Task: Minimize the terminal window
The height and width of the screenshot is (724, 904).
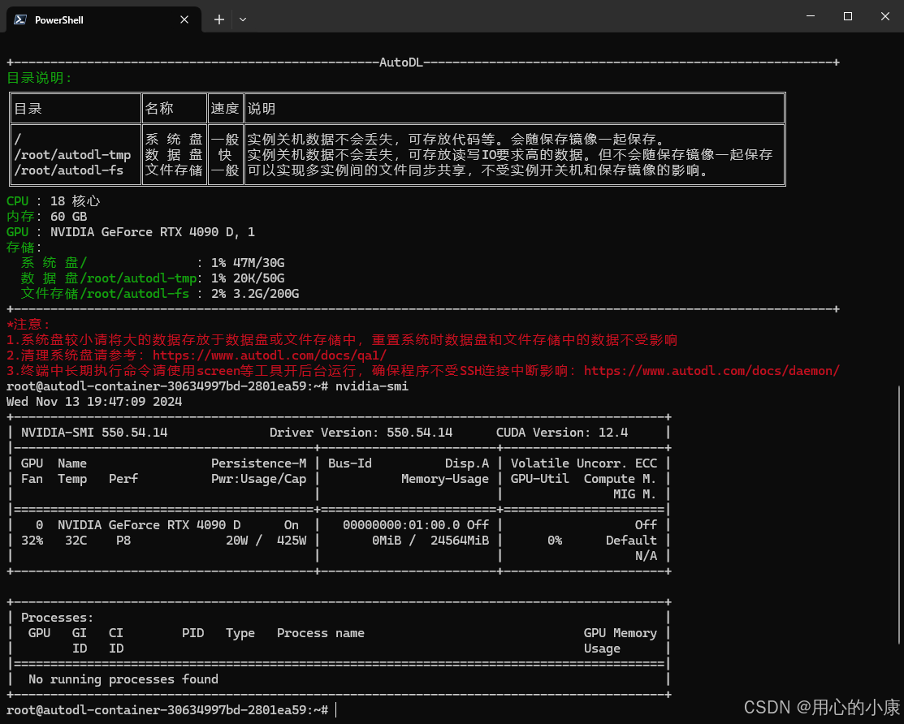Action: tap(811, 16)
